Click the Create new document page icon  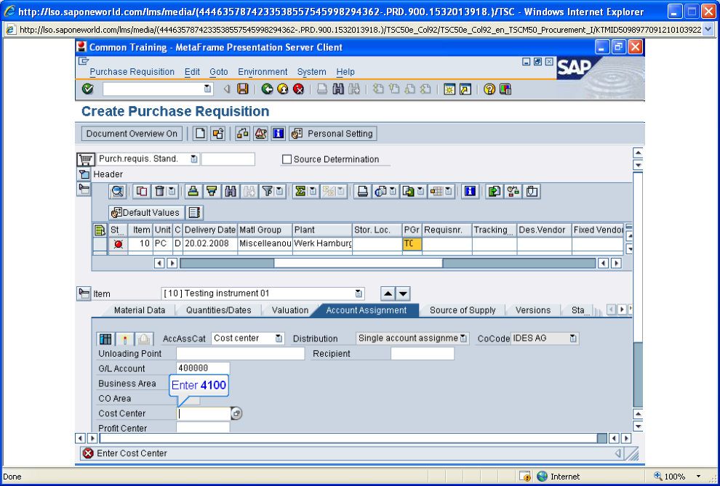(200, 134)
